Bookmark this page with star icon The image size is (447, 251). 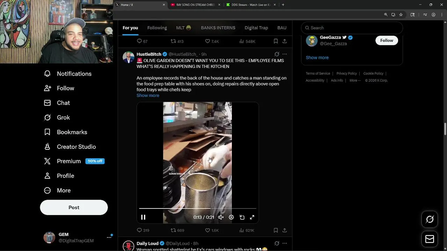(x=401, y=15)
